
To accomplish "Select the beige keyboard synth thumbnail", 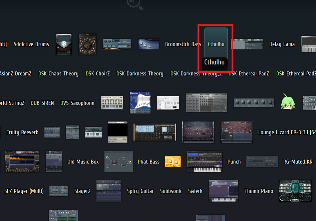I will pos(112,103).
